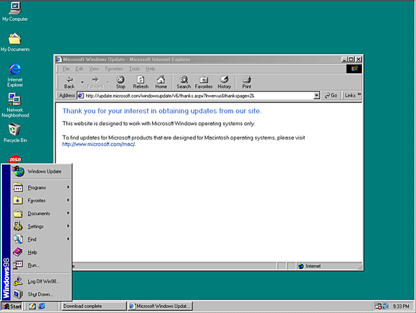Follow the http://www.microsoft.com/mac/ link
Viewport: 416px width, 313px height.
[x=98, y=144]
